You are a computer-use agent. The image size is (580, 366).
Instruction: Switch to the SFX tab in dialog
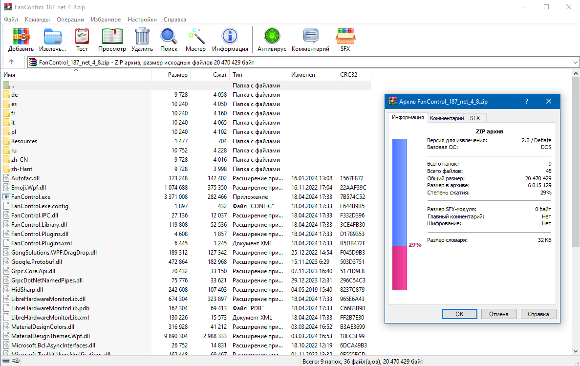[475, 118]
